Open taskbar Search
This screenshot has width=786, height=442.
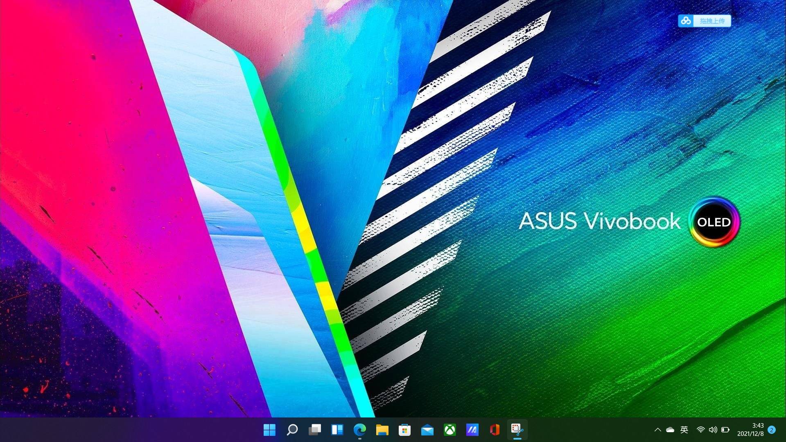click(x=292, y=430)
